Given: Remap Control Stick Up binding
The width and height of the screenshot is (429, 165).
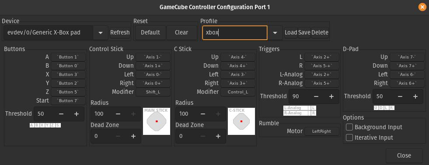Looking at the screenshot, I should click(x=153, y=57).
